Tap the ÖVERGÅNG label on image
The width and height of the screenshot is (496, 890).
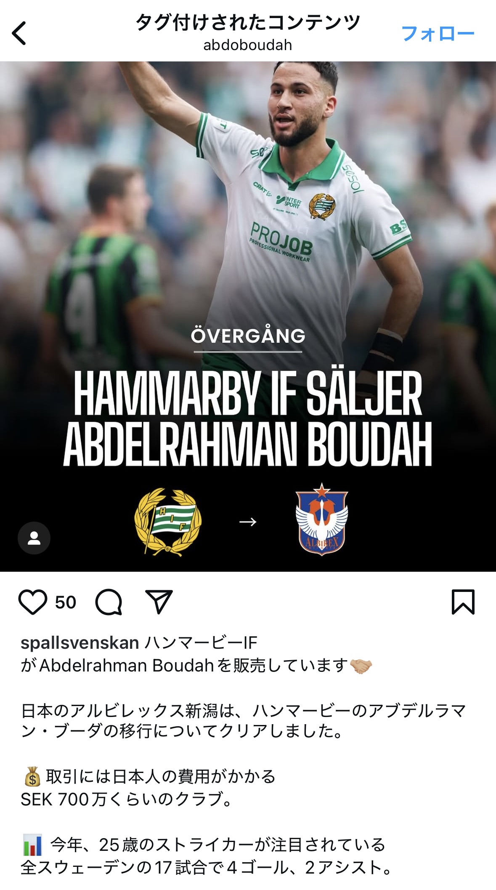tap(248, 336)
